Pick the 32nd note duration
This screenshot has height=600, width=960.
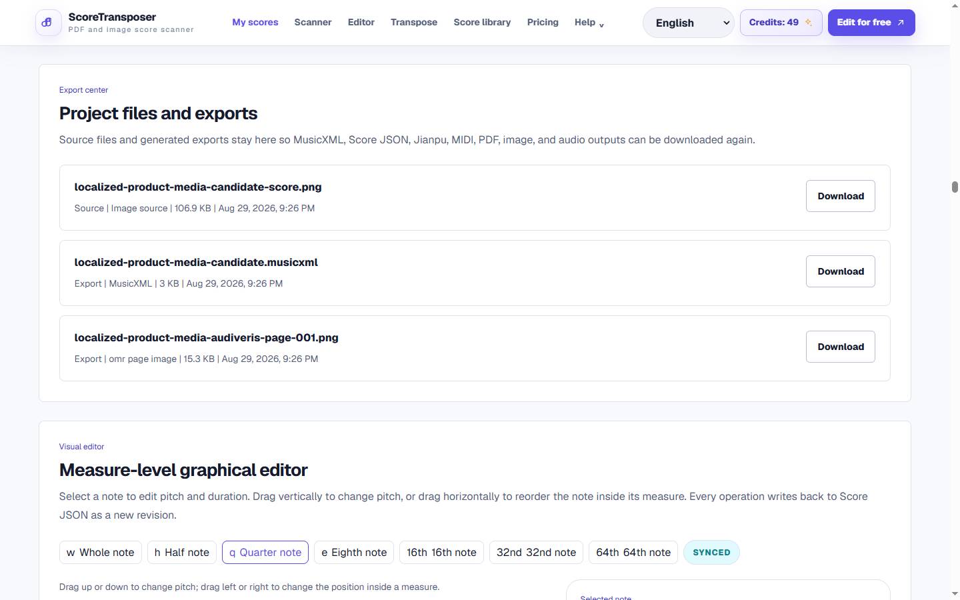(x=536, y=552)
